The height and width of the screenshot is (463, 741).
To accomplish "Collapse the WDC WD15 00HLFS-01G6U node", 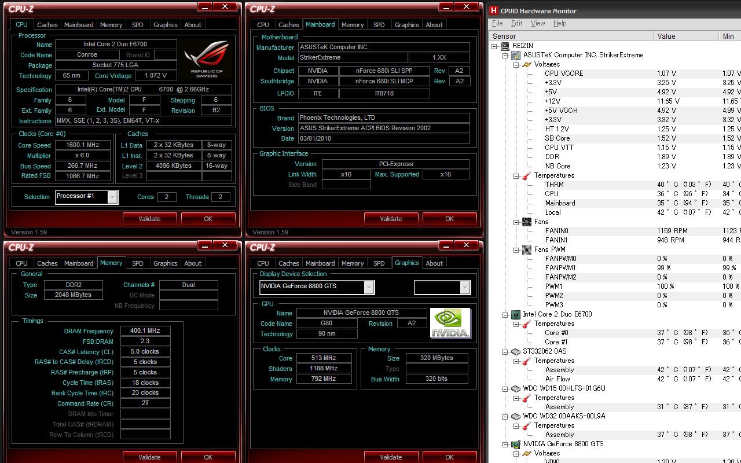I will pyautogui.click(x=505, y=388).
